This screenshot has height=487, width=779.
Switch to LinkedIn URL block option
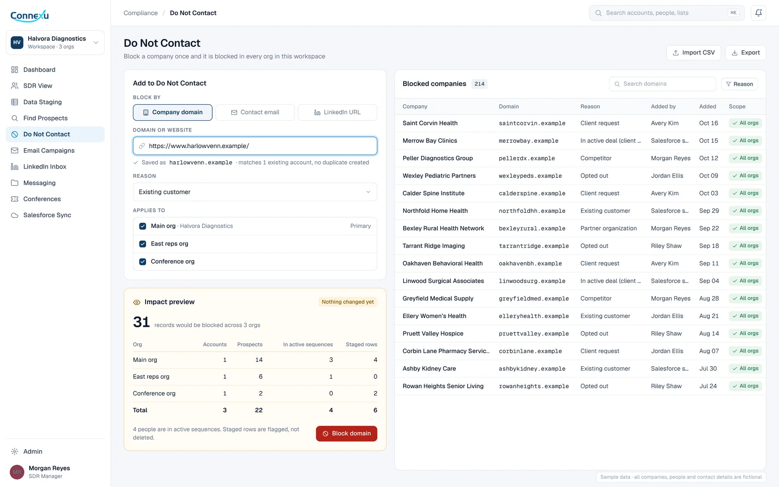337,112
